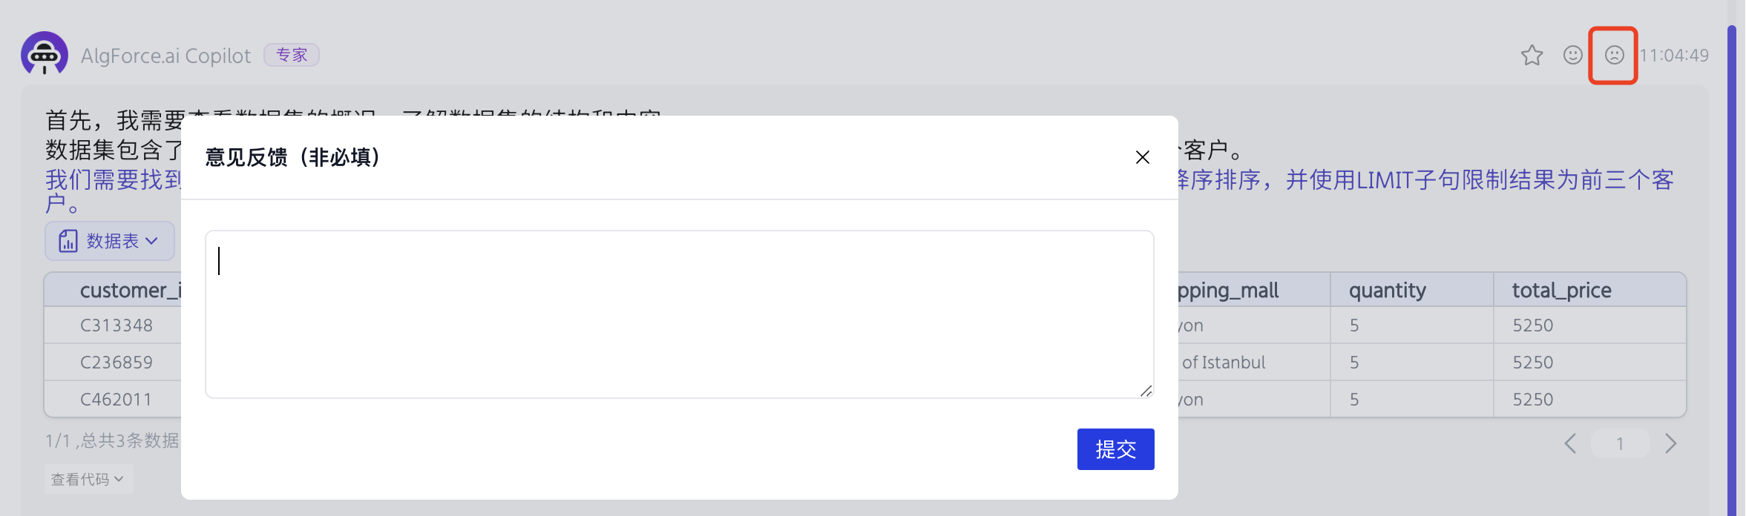Screen dimensions: 1746x516
Task: Go to previous table page arrow
Action: pyautogui.click(x=1570, y=444)
